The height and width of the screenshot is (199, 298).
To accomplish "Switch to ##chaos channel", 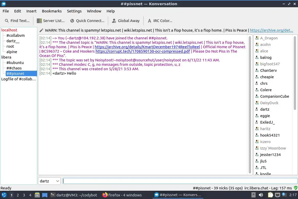I will coord(14,68).
